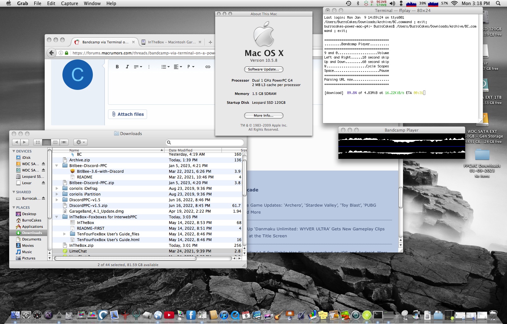Open the Wi-Fi status menu

(454, 3)
